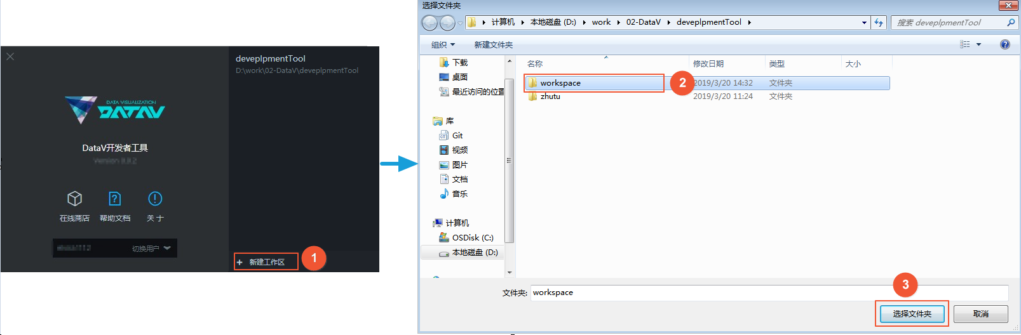Close the DataV tool with X
Image resolution: width=1021 pixels, height=335 pixels.
pyautogui.click(x=10, y=56)
